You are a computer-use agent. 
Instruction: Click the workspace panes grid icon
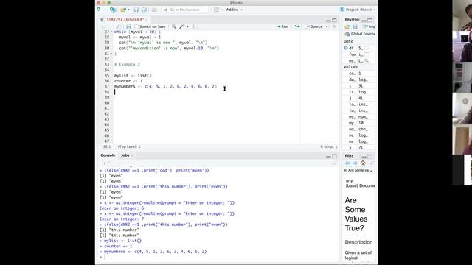pyautogui.click(x=216, y=10)
